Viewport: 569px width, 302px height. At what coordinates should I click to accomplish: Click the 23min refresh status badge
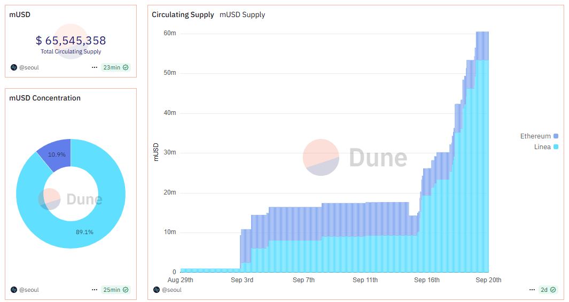(x=115, y=67)
